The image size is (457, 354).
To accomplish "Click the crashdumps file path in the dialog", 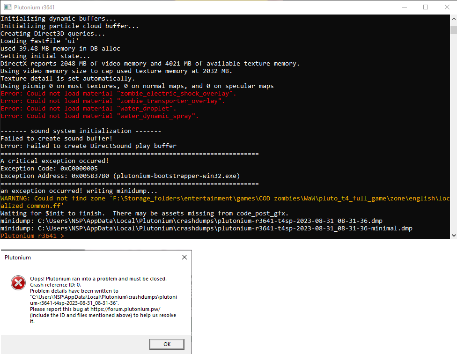I will (x=103, y=300).
